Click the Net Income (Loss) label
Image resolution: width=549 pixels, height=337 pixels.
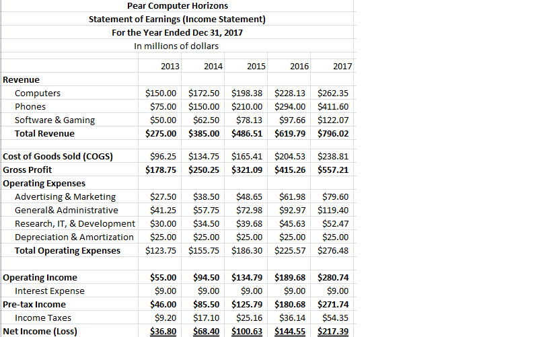(x=40, y=332)
